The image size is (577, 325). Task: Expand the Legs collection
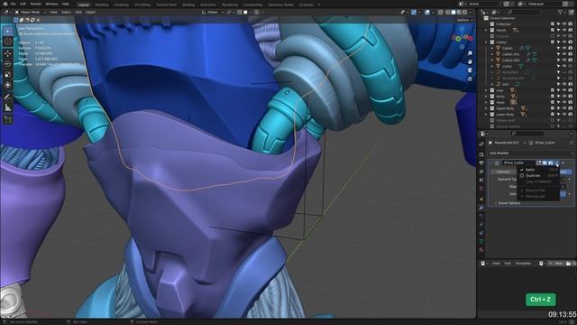click(x=486, y=90)
